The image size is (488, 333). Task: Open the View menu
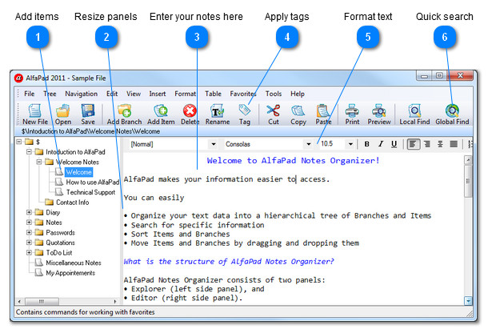[x=134, y=94]
